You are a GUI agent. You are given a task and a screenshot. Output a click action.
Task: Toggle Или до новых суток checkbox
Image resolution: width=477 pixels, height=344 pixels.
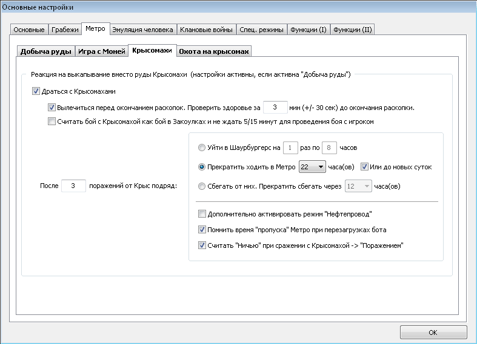pos(364,166)
